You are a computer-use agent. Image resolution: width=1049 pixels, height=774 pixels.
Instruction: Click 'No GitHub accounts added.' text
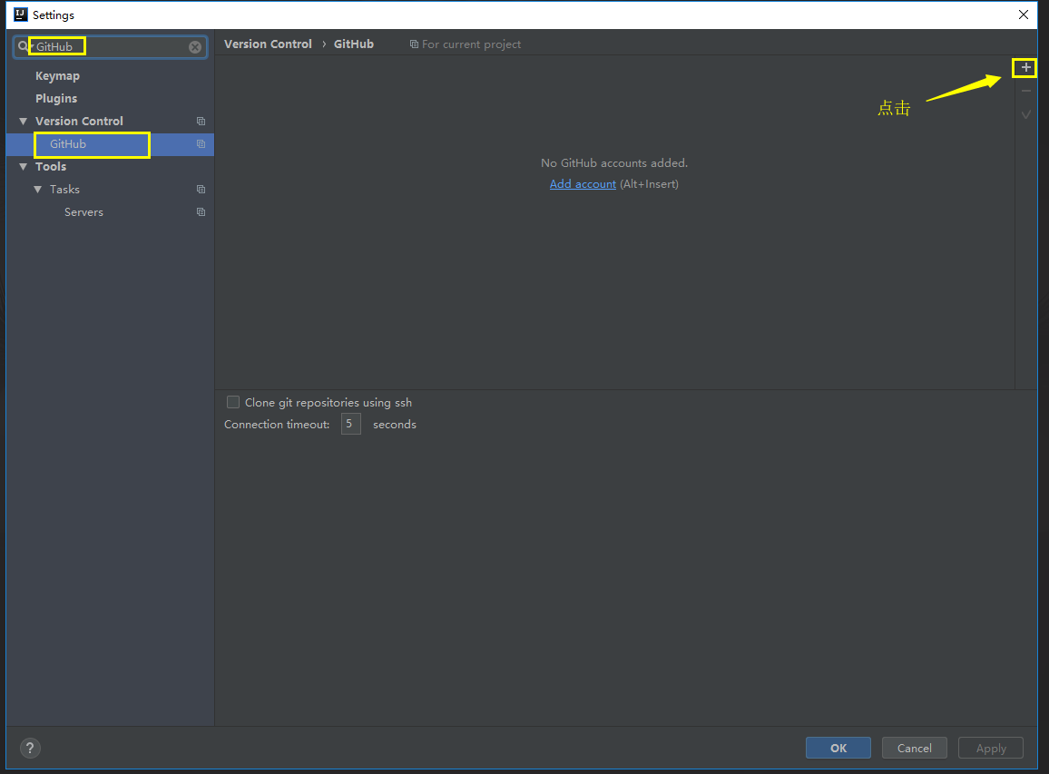[x=614, y=162]
